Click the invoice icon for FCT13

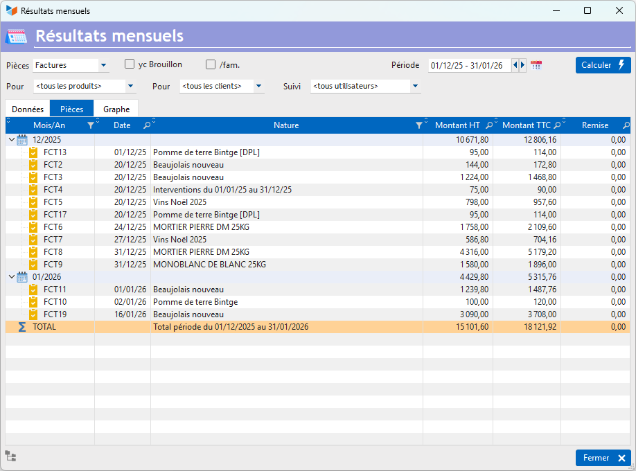point(33,152)
